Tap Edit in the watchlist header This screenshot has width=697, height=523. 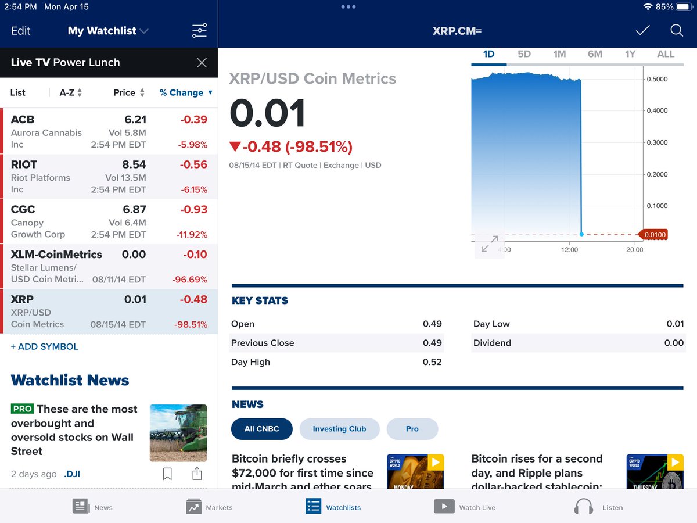tap(21, 31)
